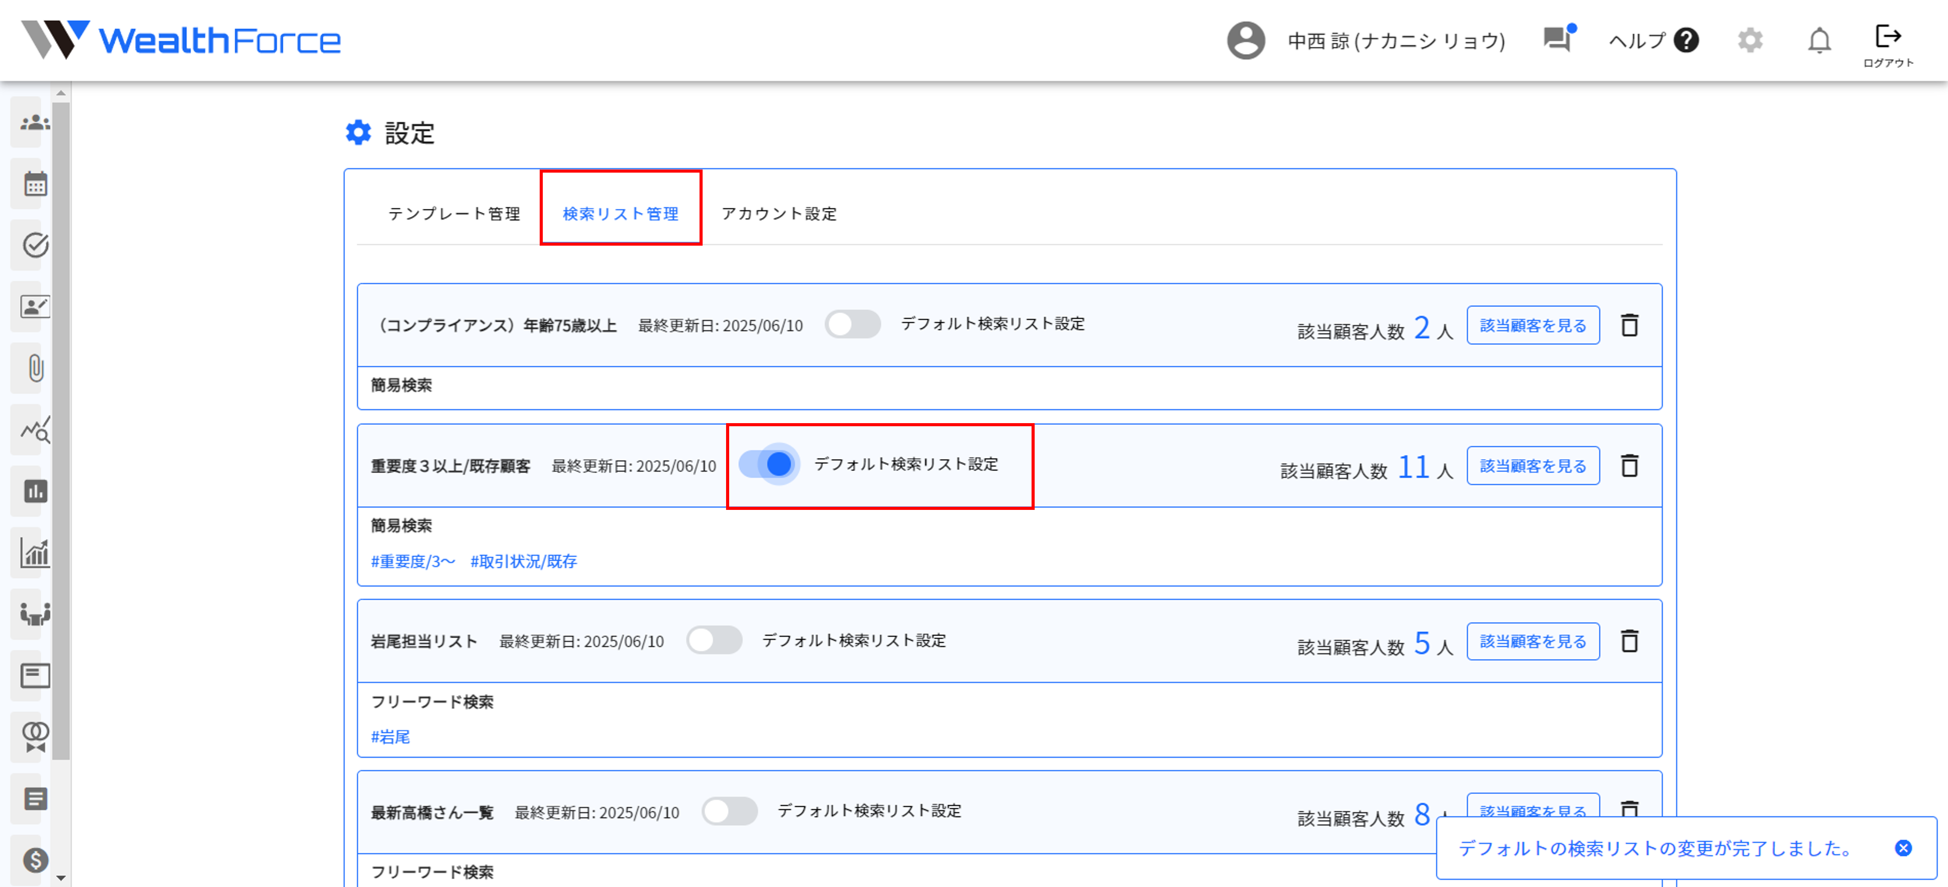View customers for 岩尾担当リスト
The image size is (1948, 887).
(1533, 641)
